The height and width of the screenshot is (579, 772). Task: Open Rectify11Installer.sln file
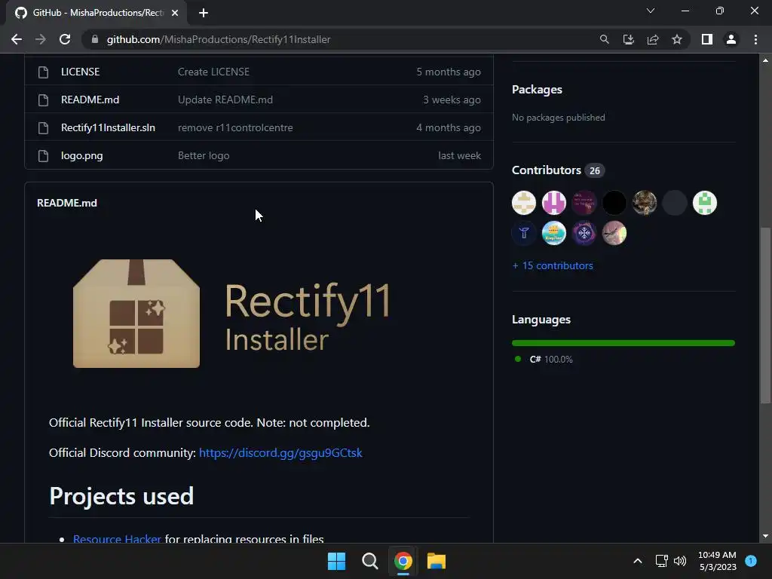click(x=108, y=127)
